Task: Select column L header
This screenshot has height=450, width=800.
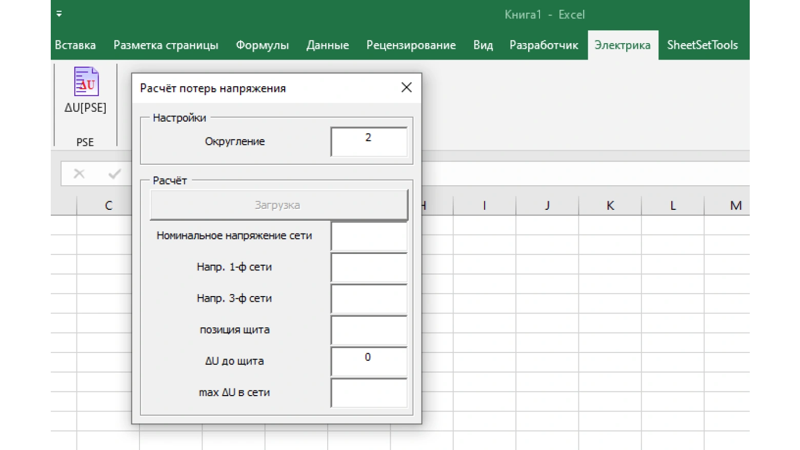Action: tap(673, 205)
